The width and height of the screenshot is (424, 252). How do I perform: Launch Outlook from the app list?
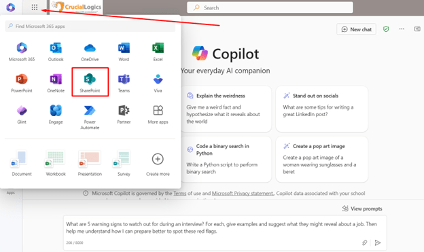[x=56, y=52]
